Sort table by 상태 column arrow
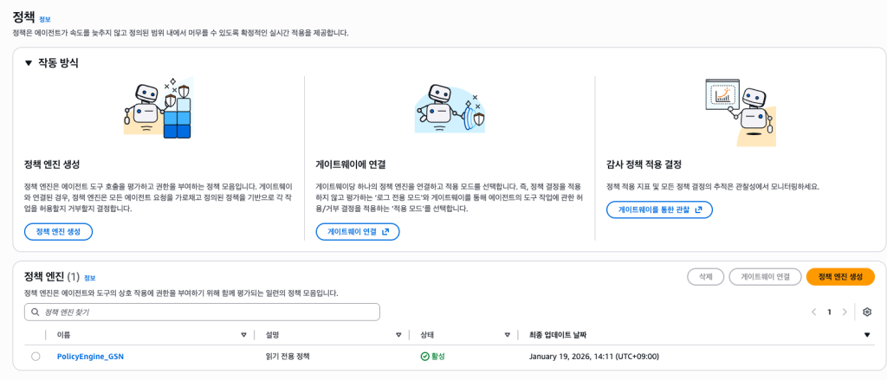 pos(507,335)
